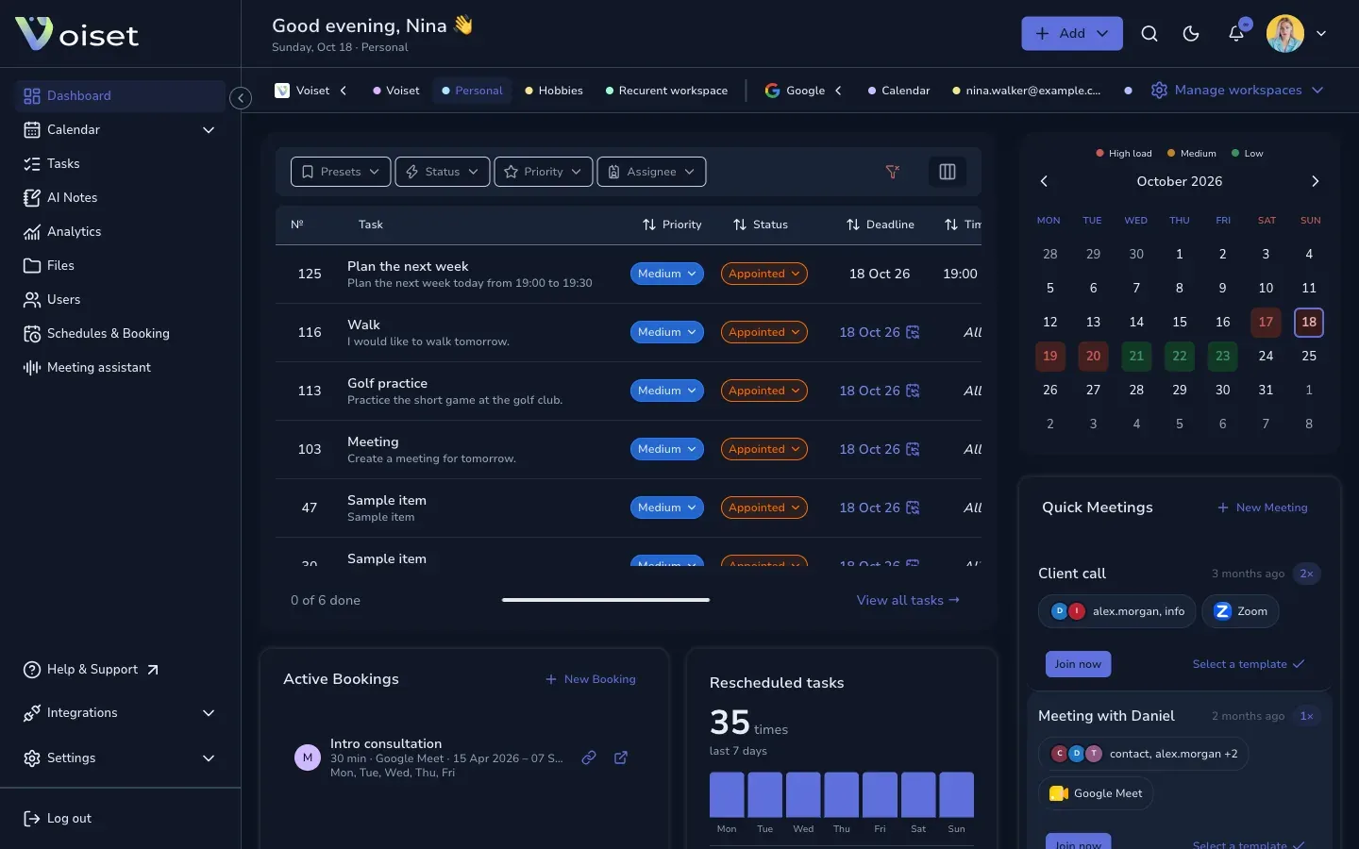The height and width of the screenshot is (849, 1359).
Task: Open the column layout icon
Action: tap(948, 172)
